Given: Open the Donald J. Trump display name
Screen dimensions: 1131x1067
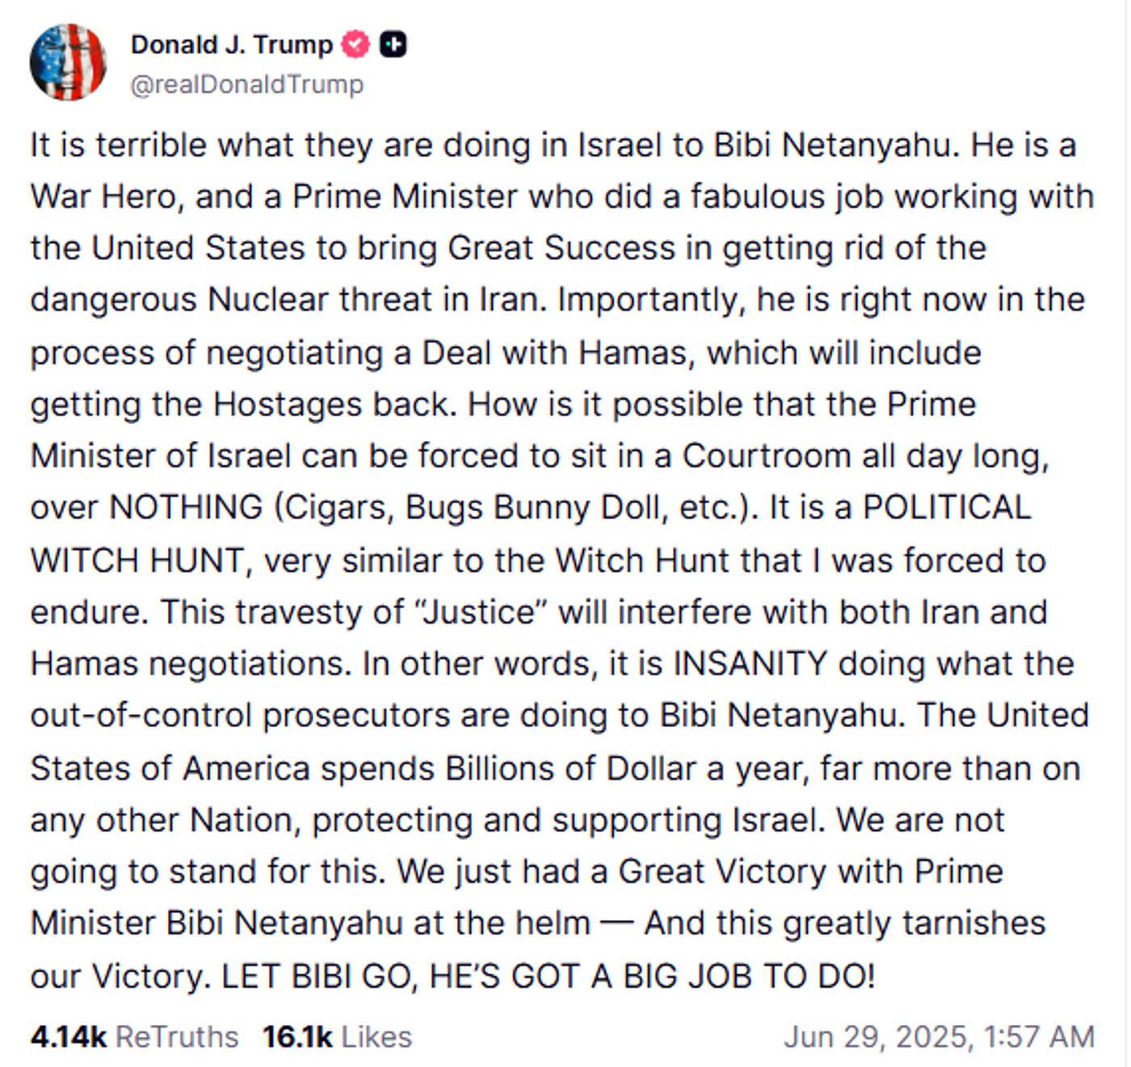Looking at the screenshot, I should click(232, 44).
